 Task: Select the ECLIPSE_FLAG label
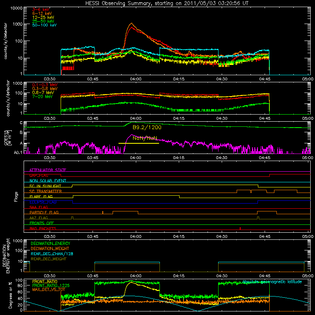point(43,202)
